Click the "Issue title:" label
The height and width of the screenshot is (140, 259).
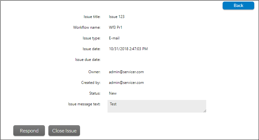92,17
